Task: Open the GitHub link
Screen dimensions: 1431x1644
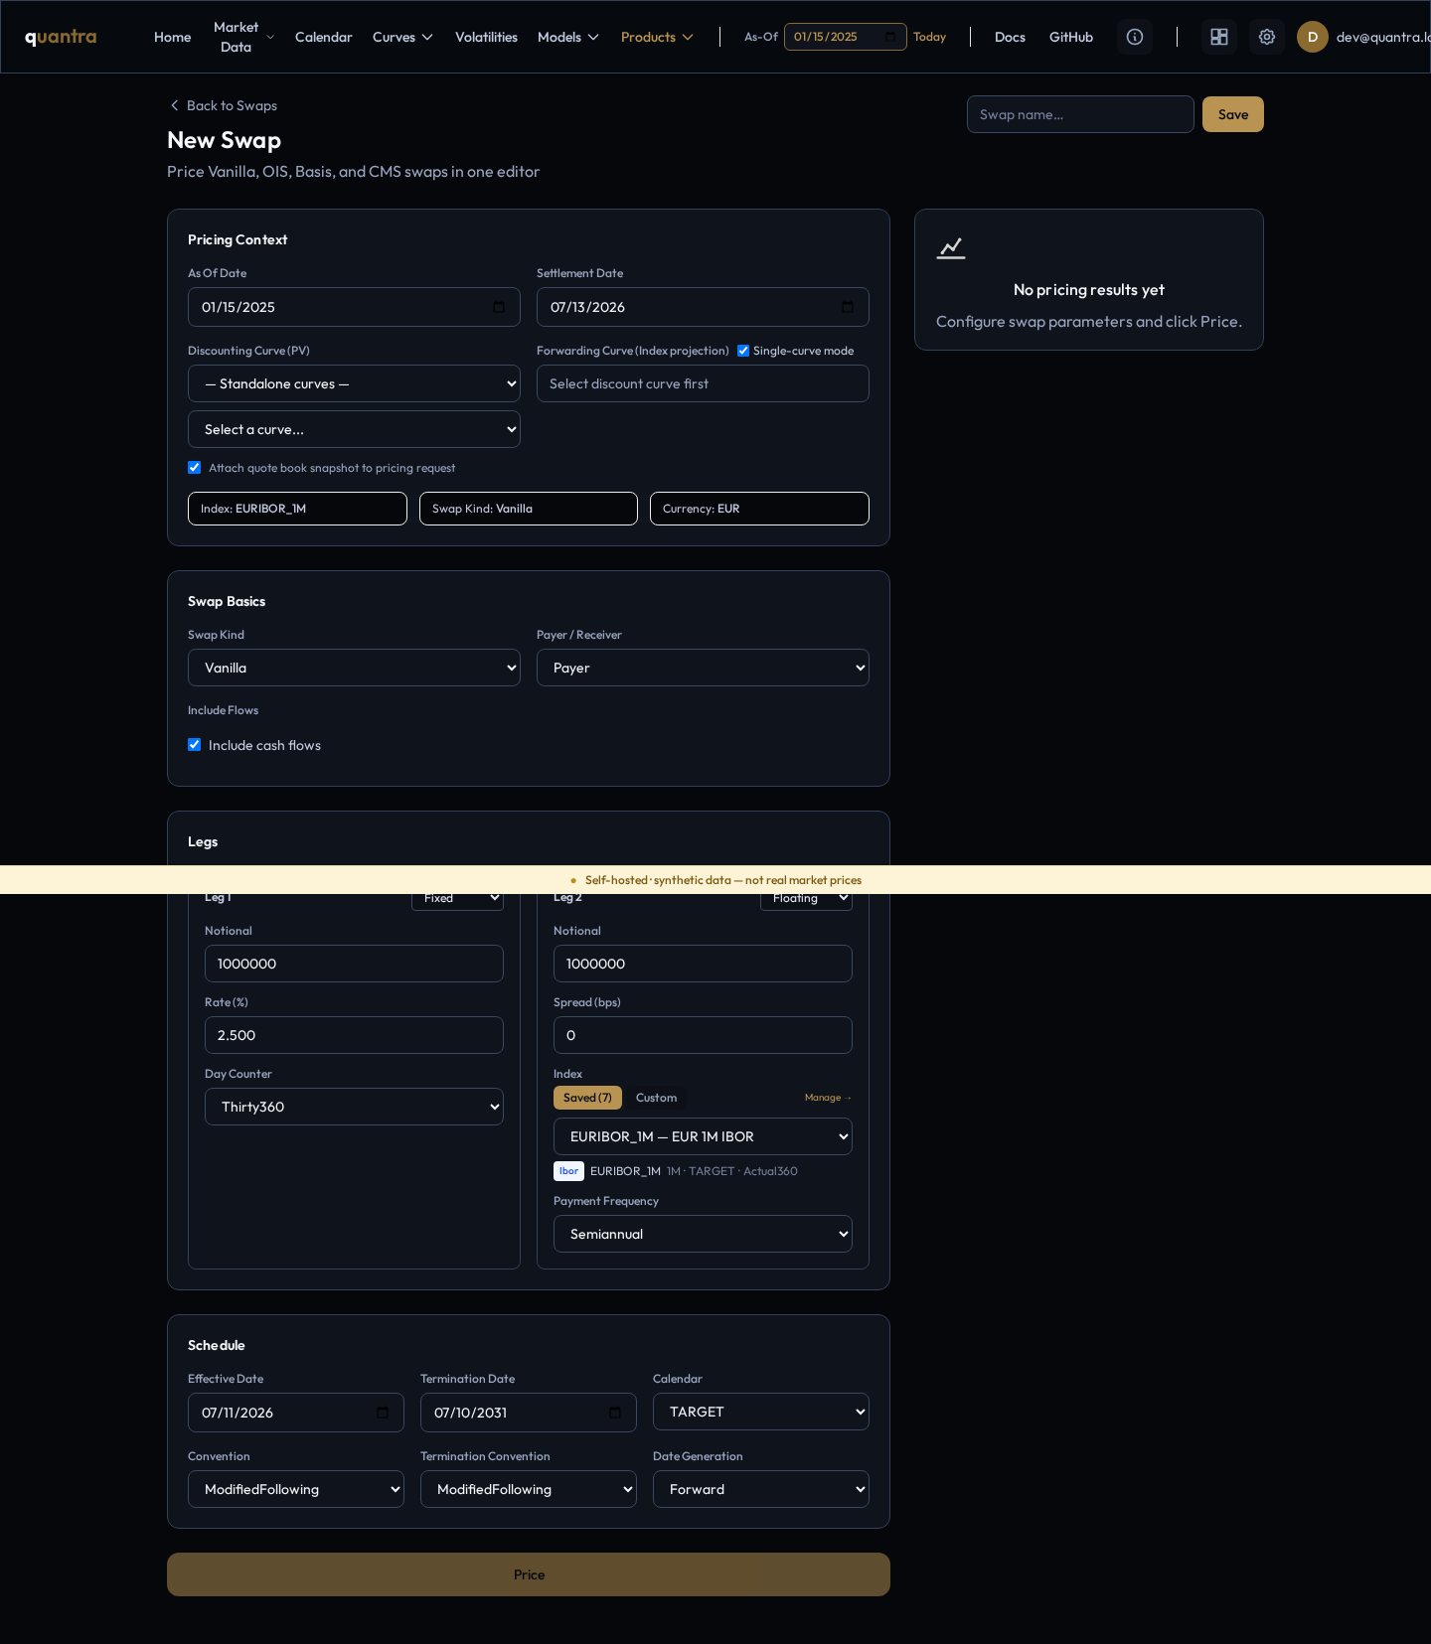Action: tap(1071, 37)
